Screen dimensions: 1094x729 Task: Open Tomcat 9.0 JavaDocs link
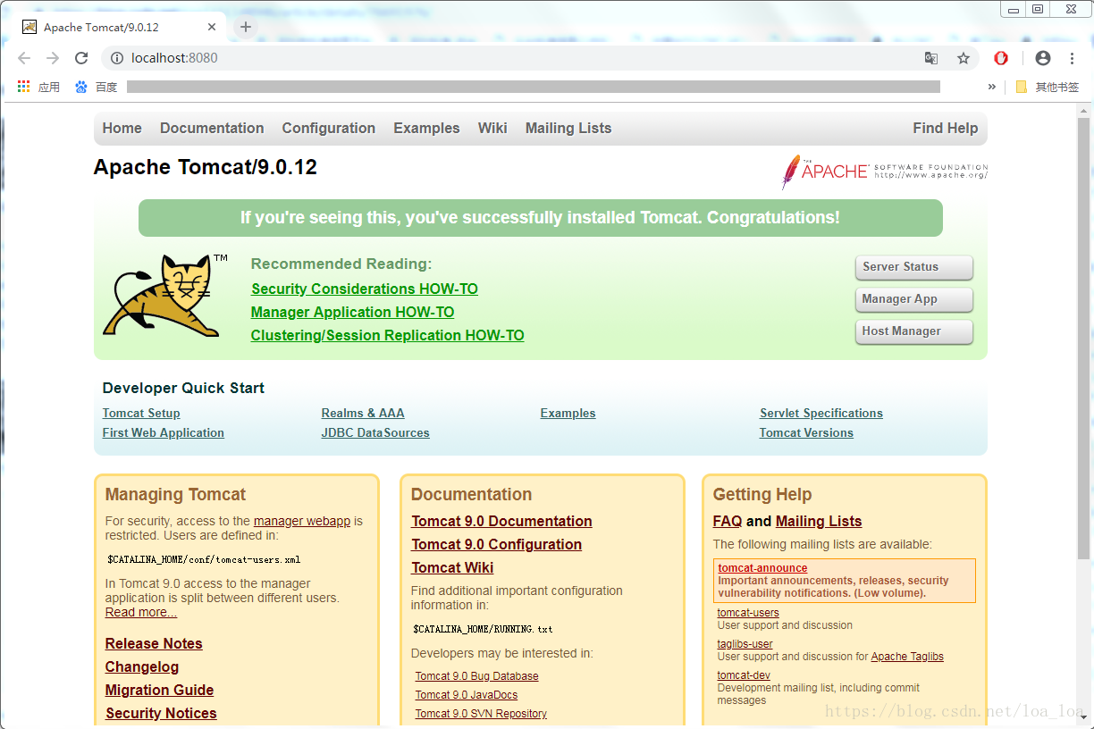(x=466, y=695)
